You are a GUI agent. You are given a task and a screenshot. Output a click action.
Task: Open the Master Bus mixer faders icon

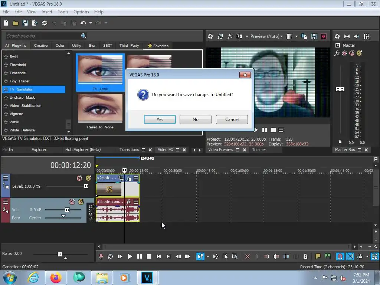coord(366,36)
